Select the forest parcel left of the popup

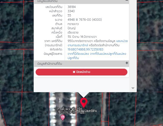pos(11,70)
